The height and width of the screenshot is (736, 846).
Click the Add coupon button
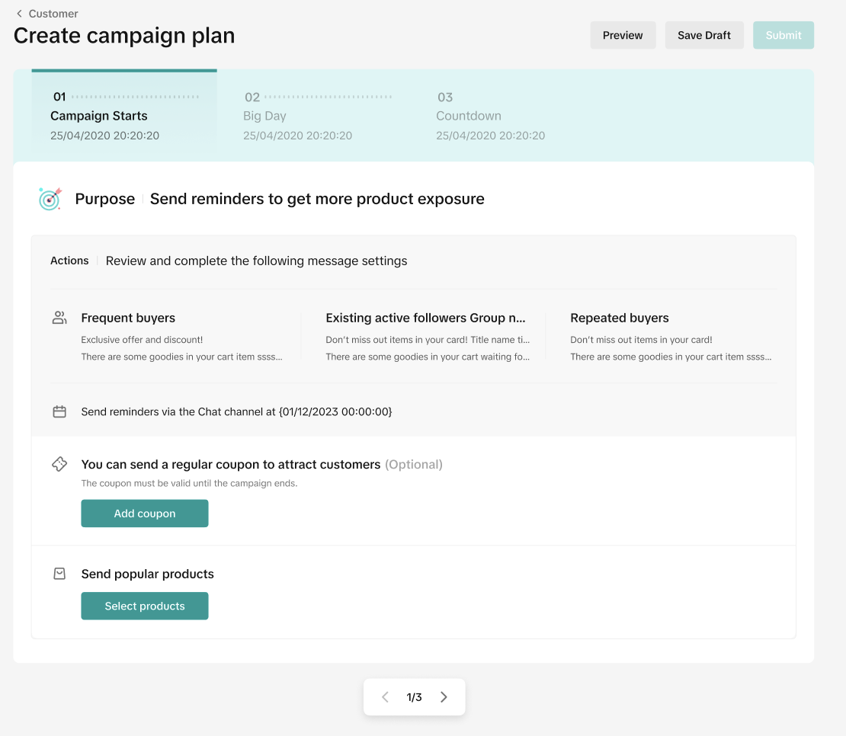coord(145,514)
